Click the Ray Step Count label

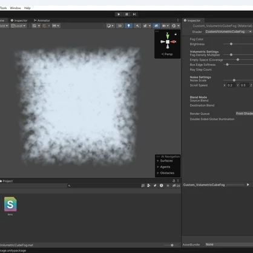[201, 70]
